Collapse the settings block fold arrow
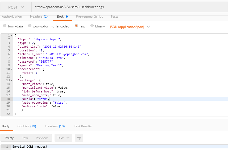The image size is (228, 150). tap(12, 80)
